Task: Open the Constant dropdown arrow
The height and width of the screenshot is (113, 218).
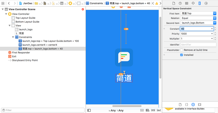Action: (x=212, y=29)
